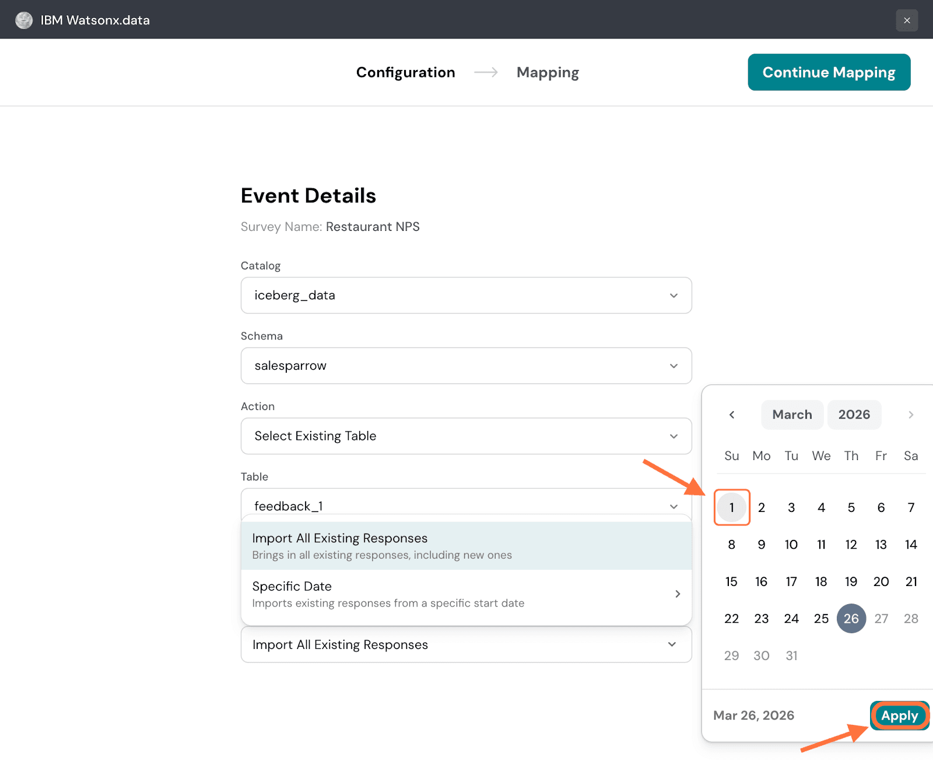
Task: Go to next month in calendar
Action: pos(910,415)
